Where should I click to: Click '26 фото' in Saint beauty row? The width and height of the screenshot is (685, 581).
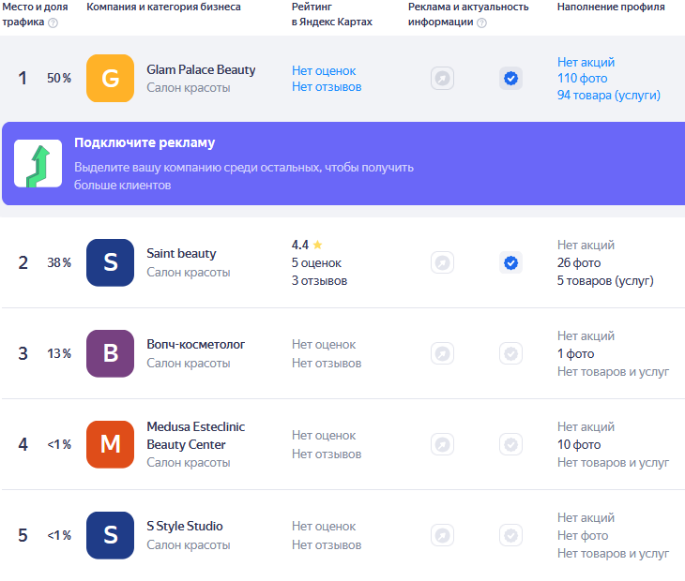click(x=579, y=263)
